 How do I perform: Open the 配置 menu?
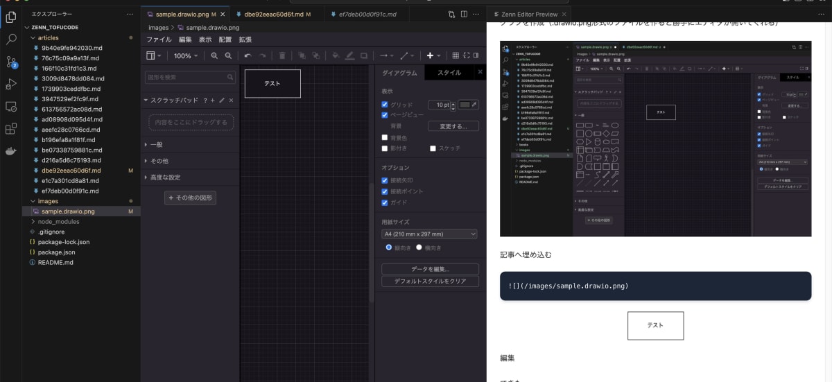(225, 40)
